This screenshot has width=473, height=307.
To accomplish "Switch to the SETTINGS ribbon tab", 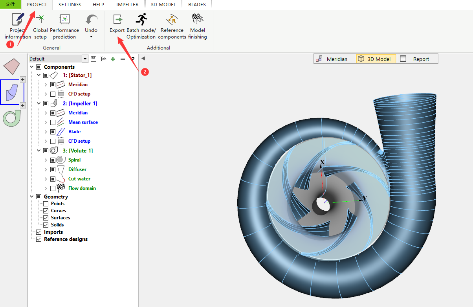I will point(70,5).
